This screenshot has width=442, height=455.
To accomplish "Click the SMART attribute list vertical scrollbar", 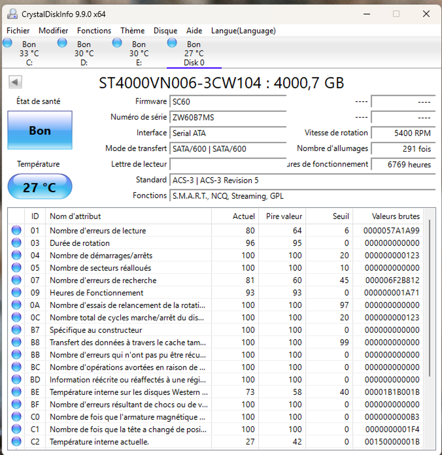I will pos(430,298).
